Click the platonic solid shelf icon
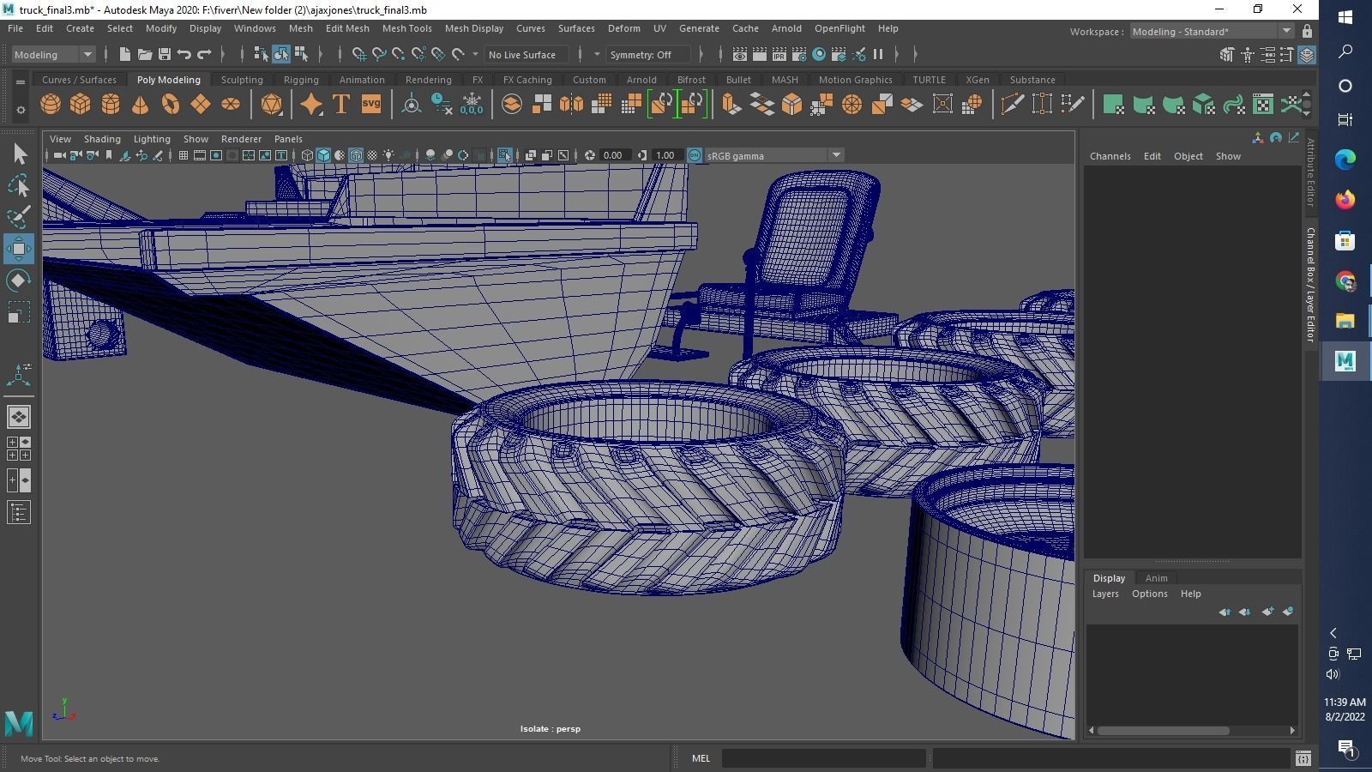The width and height of the screenshot is (1372, 772). pyautogui.click(x=272, y=105)
